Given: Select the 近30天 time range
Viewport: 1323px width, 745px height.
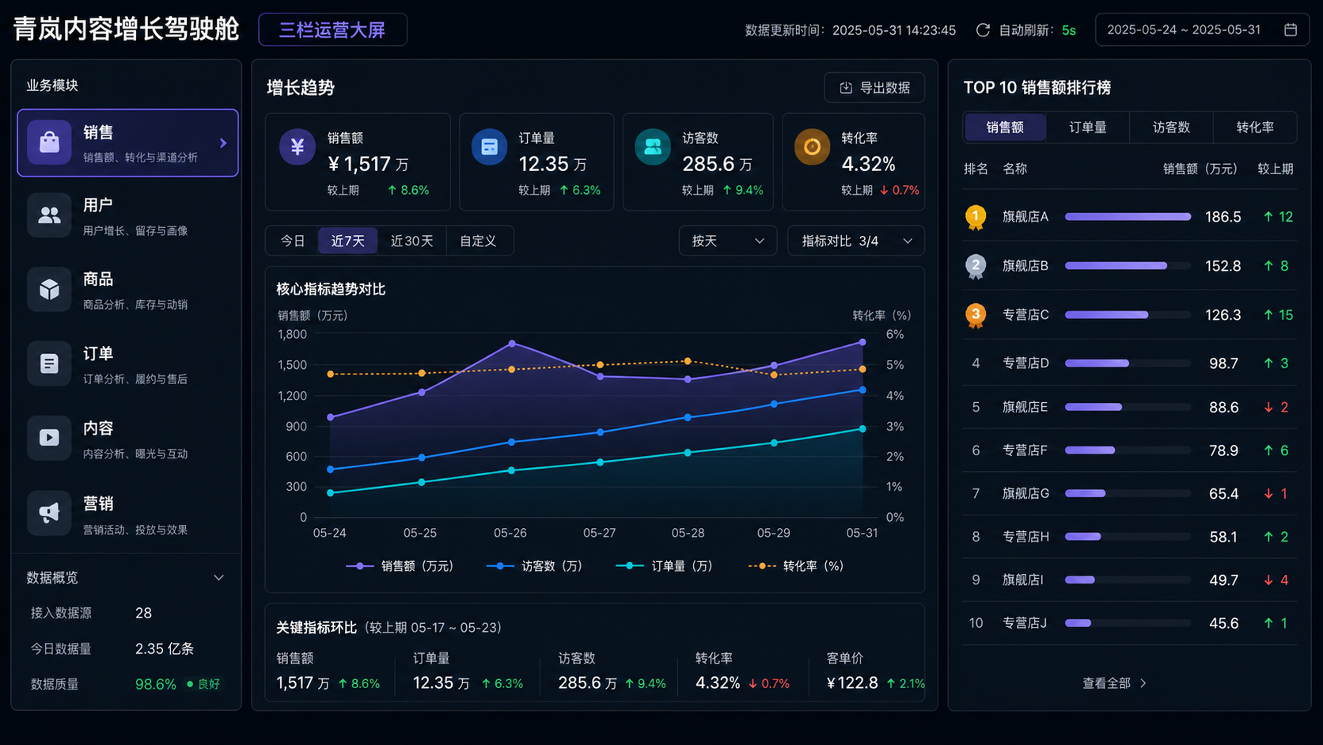Looking at the screenshot, I should click(411, 241).
